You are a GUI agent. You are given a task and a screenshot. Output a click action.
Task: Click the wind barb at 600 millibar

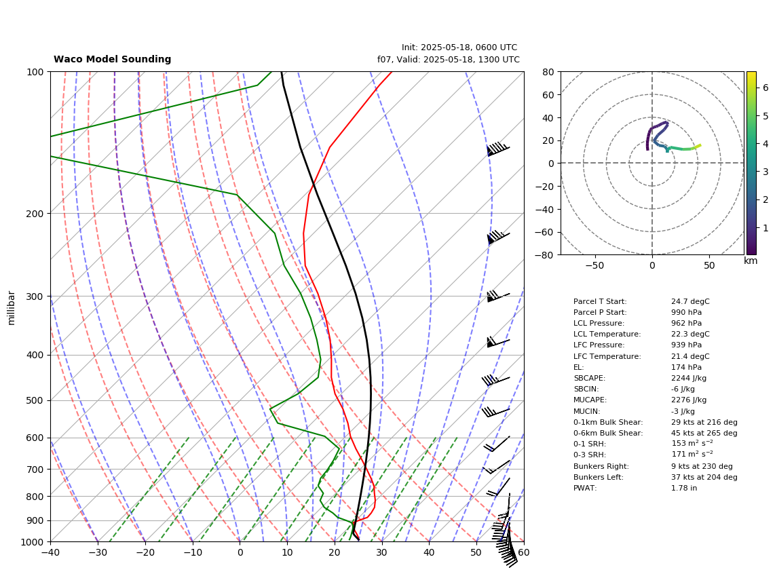pos(497,444)
